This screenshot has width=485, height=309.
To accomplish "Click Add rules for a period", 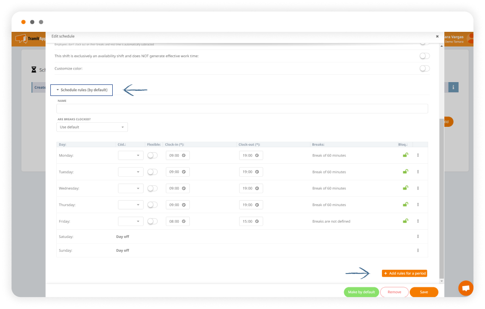I will (405, 273).
